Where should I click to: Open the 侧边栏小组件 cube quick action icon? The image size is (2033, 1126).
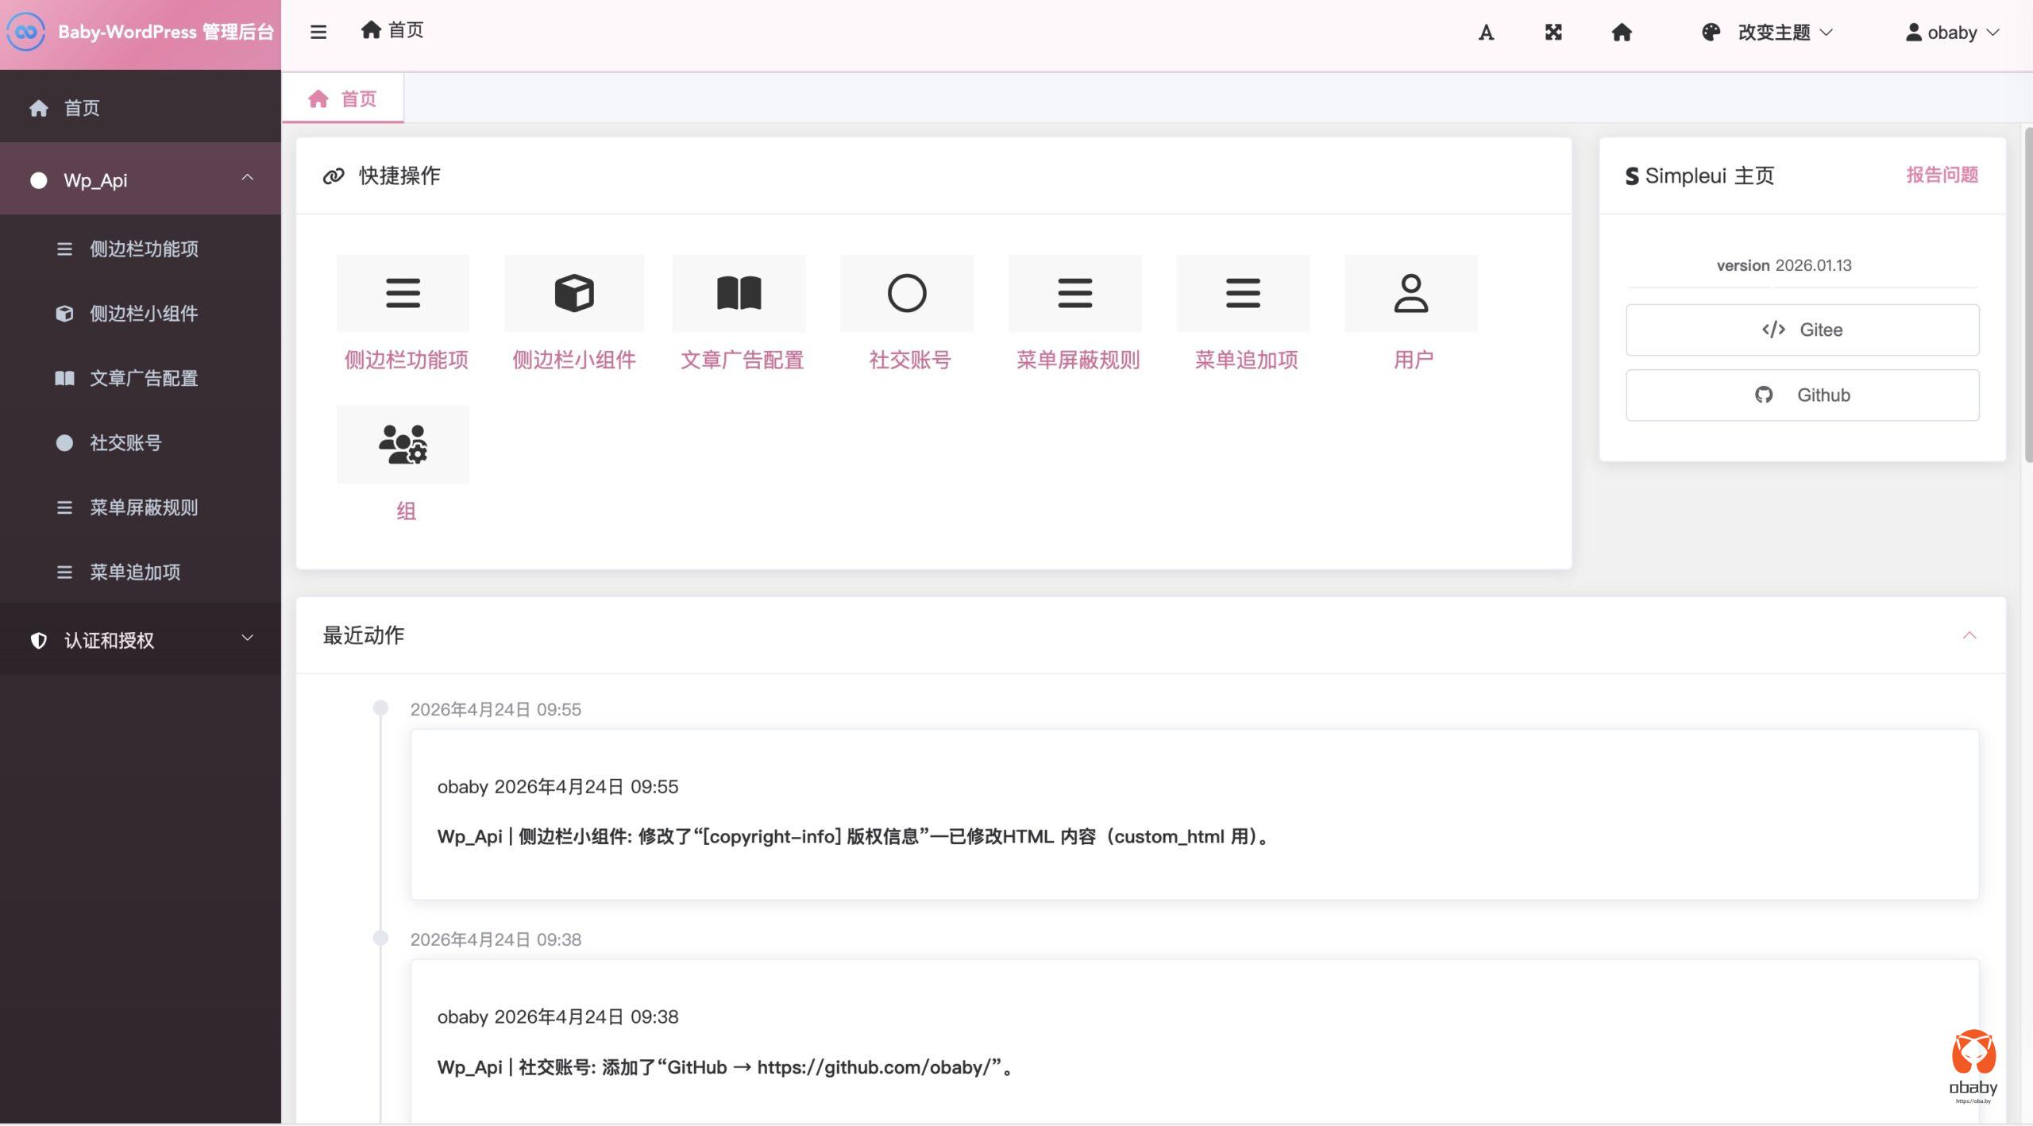click(573, 293)
